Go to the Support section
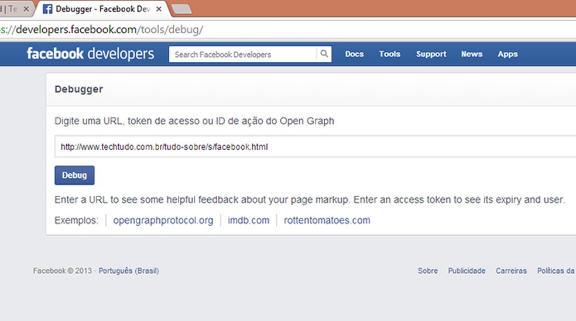 [431, 54]
